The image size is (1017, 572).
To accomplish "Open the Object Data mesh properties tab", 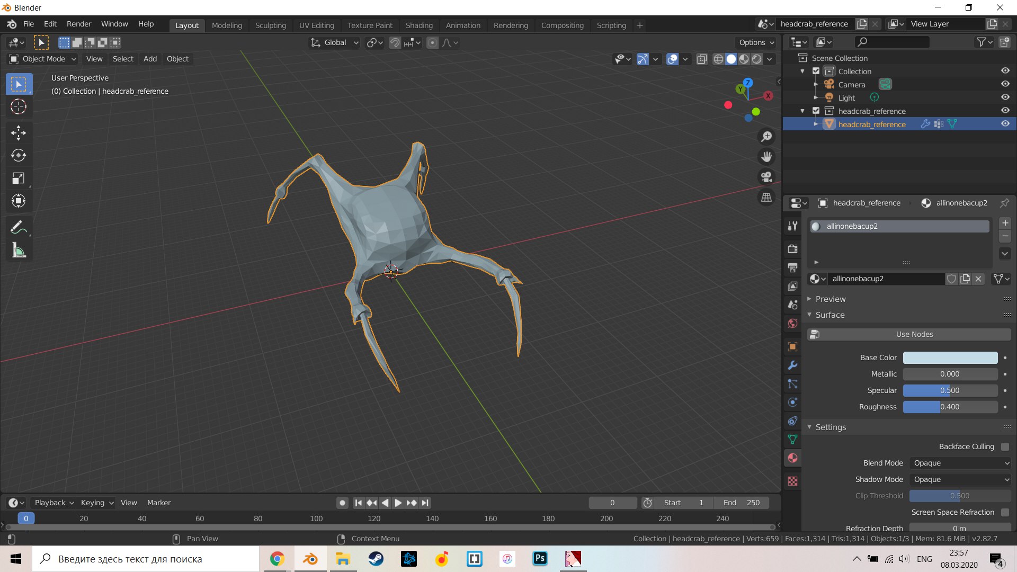I will tap(792, 440).
